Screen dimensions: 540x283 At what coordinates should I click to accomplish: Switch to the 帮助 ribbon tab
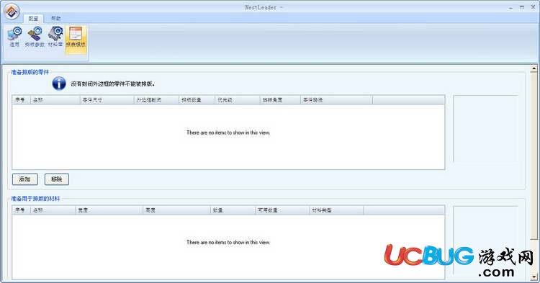click(x=55, y=19)
